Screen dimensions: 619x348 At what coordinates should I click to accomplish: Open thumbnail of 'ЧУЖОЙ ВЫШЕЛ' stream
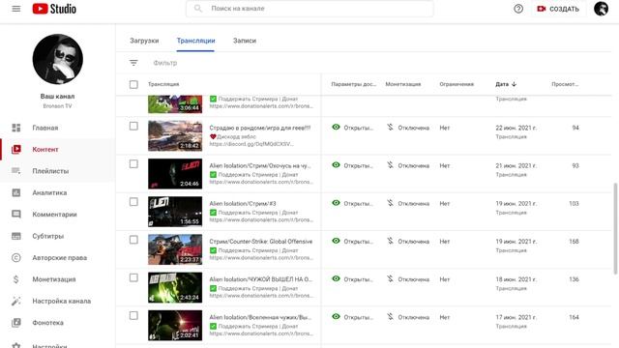175,287
